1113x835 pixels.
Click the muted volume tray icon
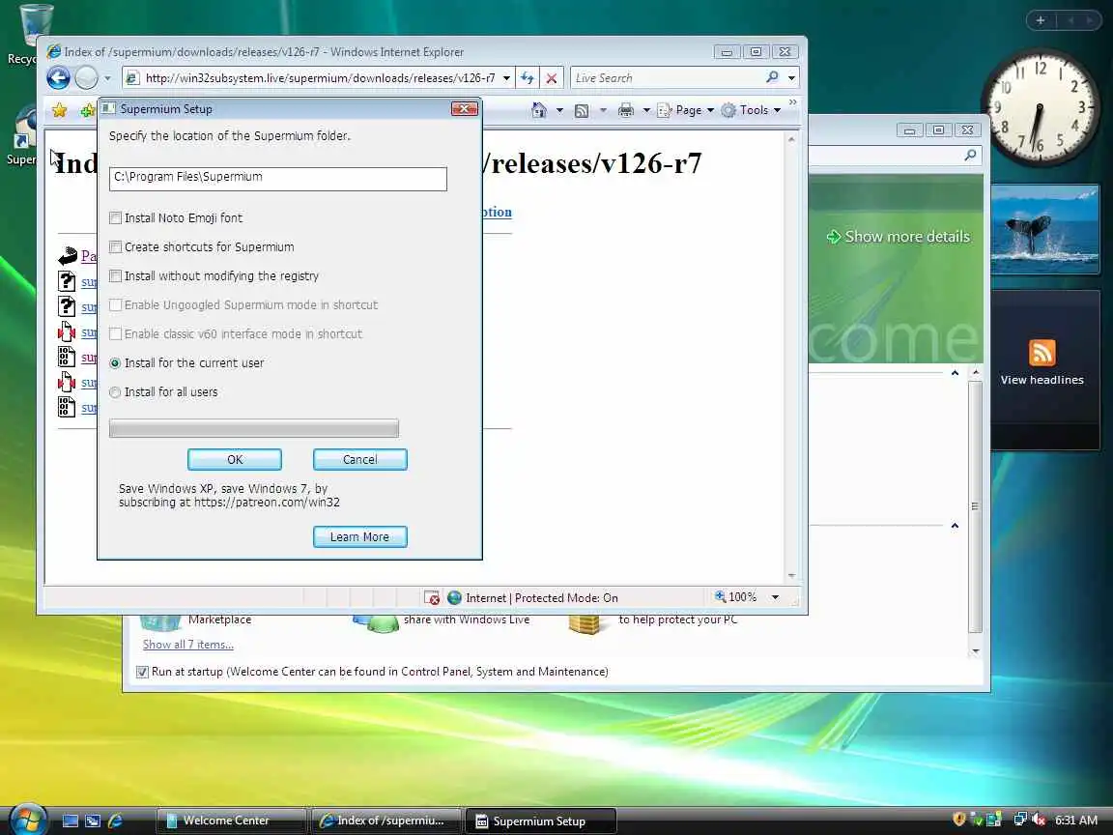pyautogui.click(x=1039, y=821)
